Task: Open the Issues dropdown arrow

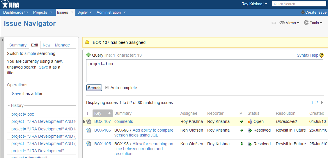Action: pyautogui.click(x=72, y=12)
